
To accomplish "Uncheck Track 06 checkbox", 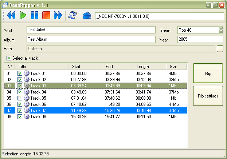I will coord(20,104).
